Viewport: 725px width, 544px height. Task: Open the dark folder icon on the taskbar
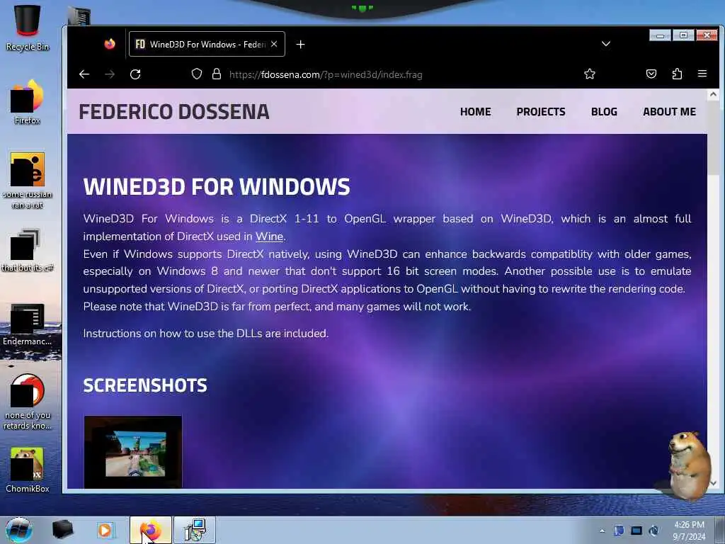[62, 530]
